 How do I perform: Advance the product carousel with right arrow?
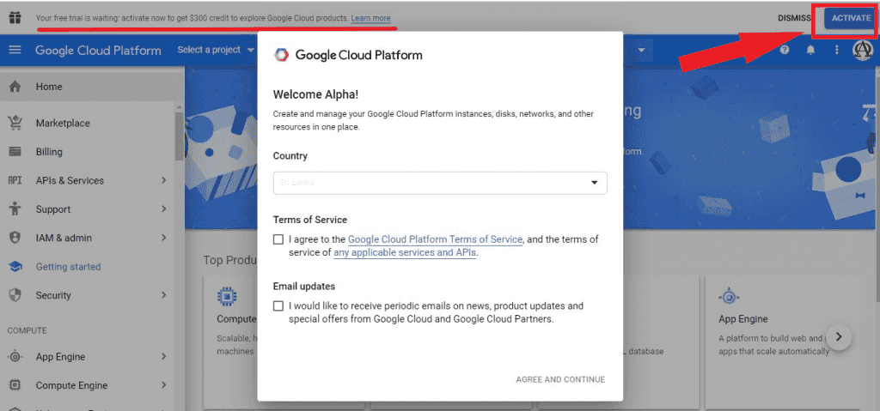coord(839,337)
